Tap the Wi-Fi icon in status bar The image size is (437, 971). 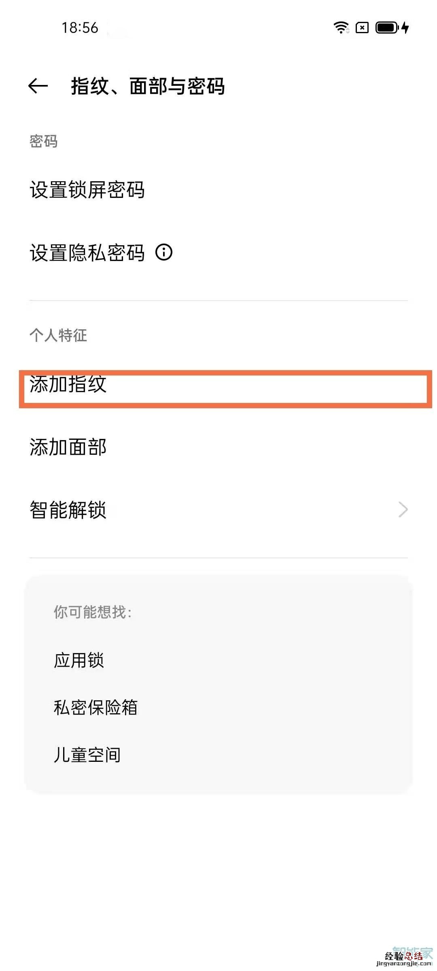click(341, 28)
